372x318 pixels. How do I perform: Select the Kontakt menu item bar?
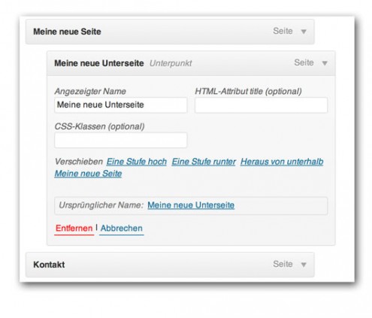(x=170, y=265)
